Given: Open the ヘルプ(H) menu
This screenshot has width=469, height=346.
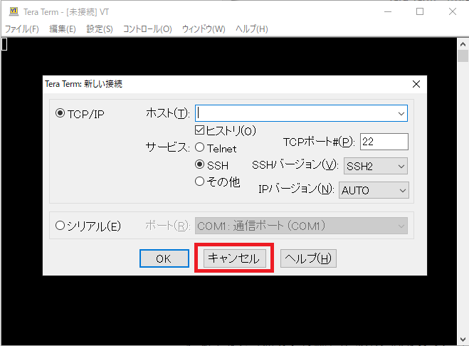Looking at the screenshot, I should point(251,29).
